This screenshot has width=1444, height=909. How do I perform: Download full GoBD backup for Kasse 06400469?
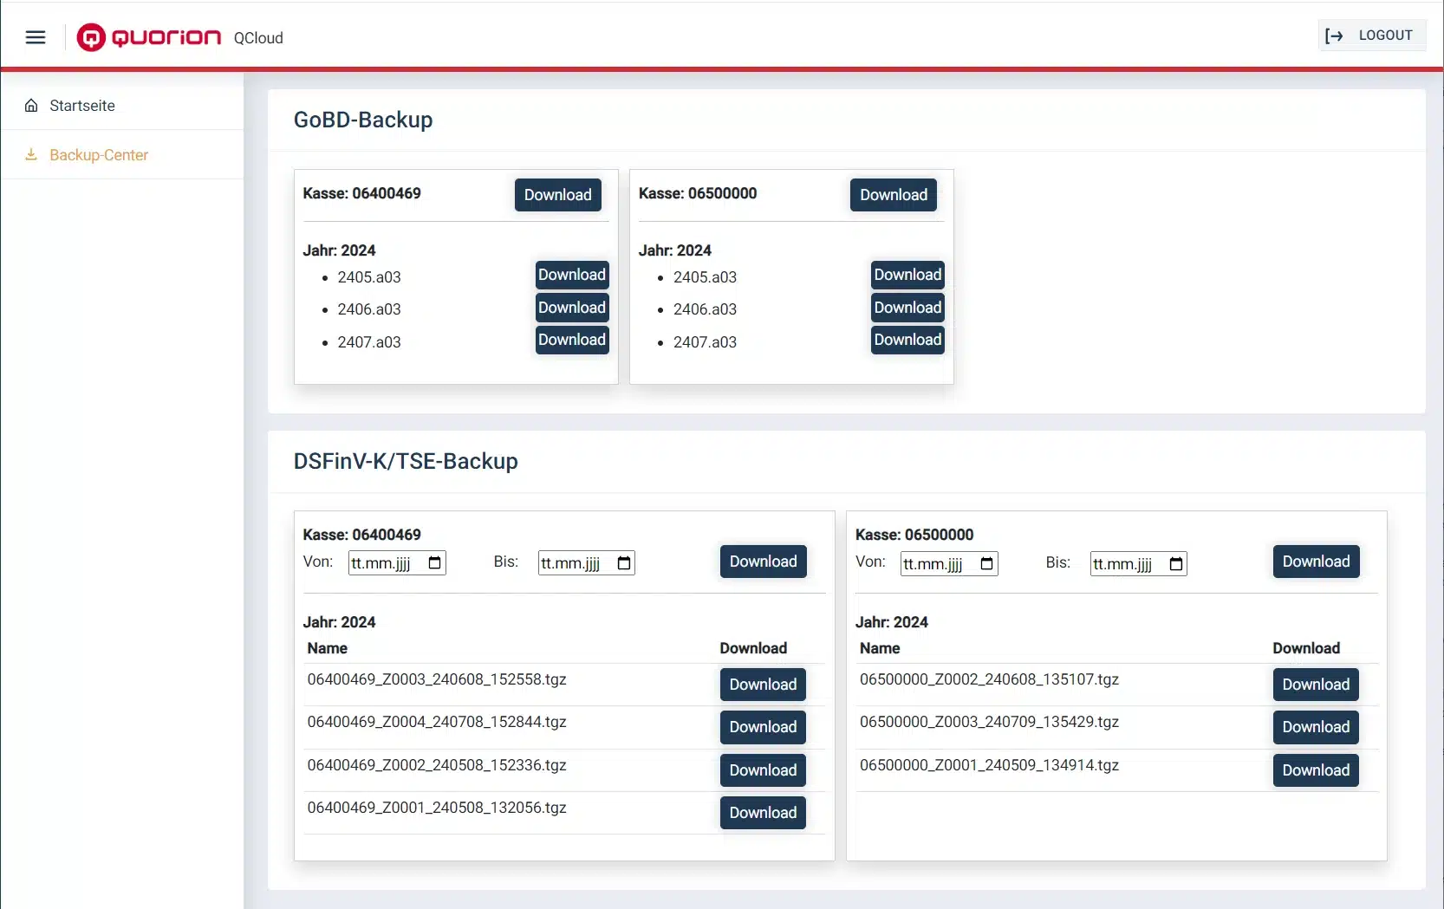pyautogui.click(x=557, y=195)
